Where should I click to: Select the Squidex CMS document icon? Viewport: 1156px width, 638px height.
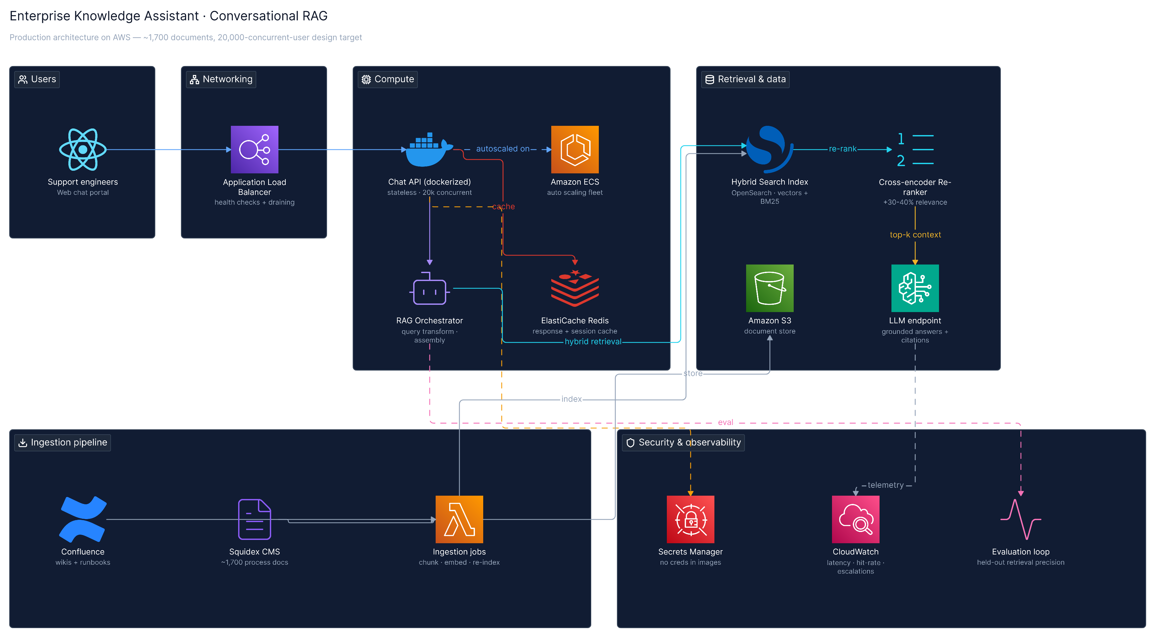pyautogui.click(x=254, y=519)
